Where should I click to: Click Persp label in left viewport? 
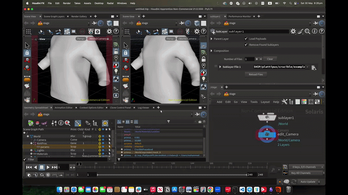(81, 39)
